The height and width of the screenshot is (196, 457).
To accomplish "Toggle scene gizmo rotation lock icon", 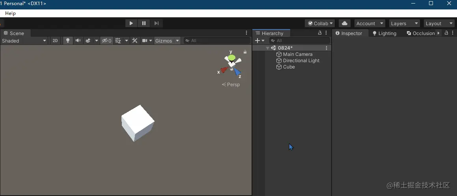I will click(x=245, y=52).
